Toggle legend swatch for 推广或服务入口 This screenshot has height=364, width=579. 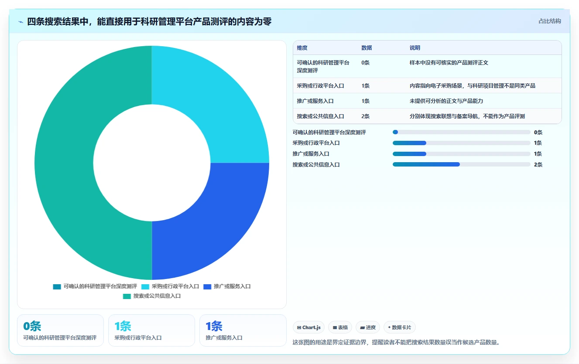207,286
